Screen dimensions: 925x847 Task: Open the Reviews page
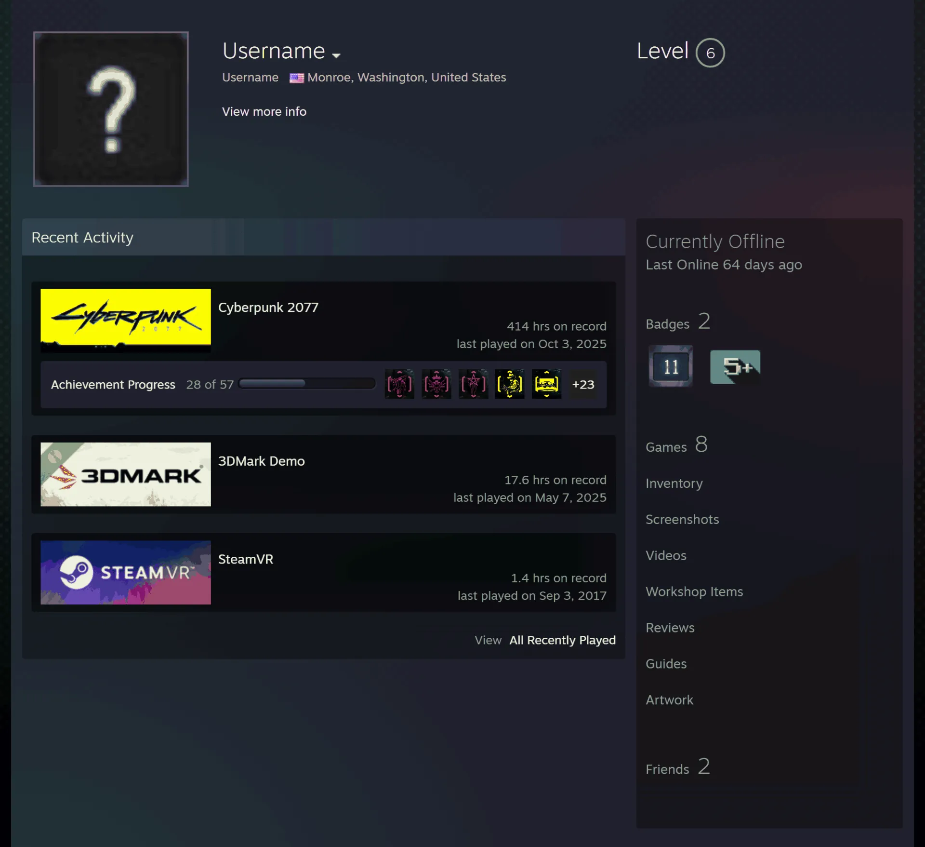point(670,628)
